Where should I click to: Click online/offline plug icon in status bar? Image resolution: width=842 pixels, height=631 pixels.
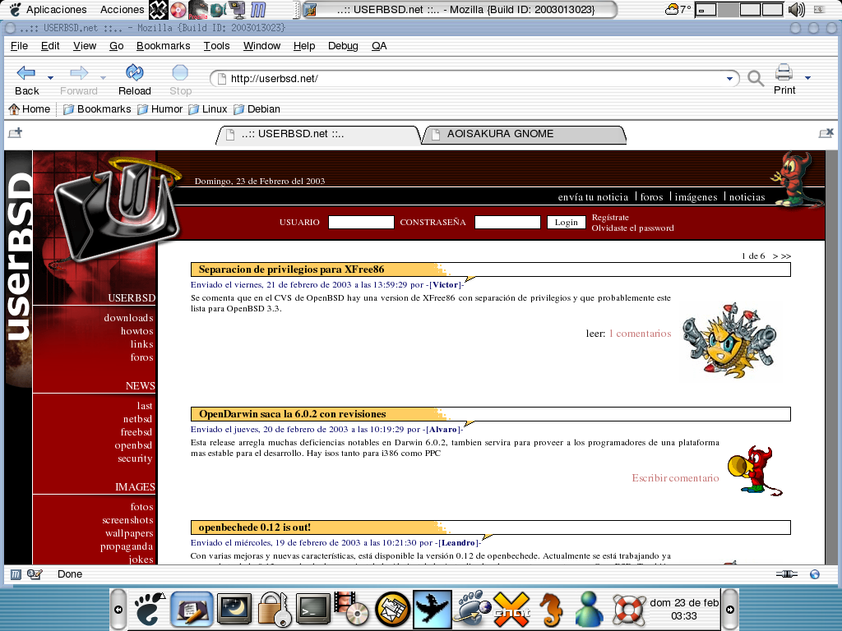tap(787, 574)
